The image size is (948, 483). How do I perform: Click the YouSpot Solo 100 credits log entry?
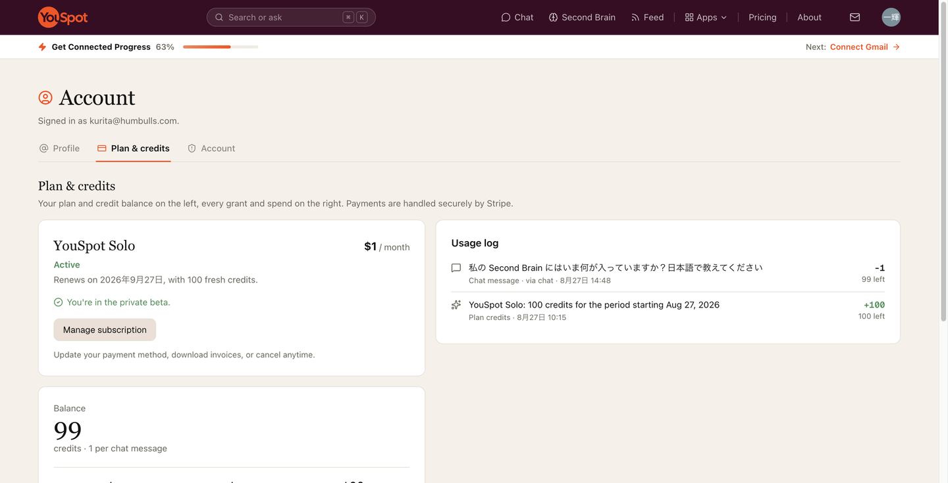tap(668, 310)
